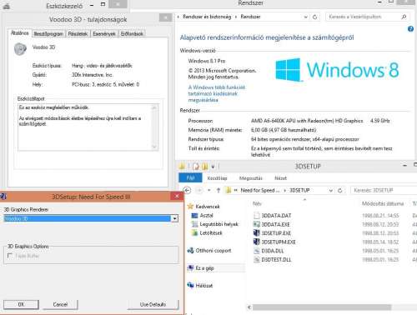
Task: Select Hálózat in navigation pane
Action: (204, 286)
